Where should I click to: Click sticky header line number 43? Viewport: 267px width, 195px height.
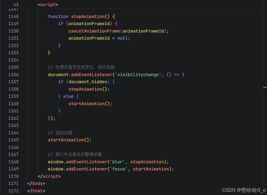16,4
